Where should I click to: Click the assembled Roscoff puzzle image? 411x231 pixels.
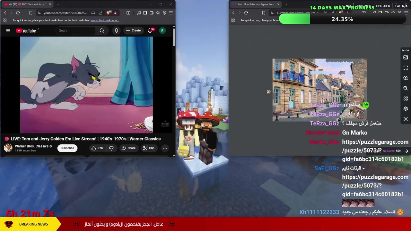tap(320, 90)
